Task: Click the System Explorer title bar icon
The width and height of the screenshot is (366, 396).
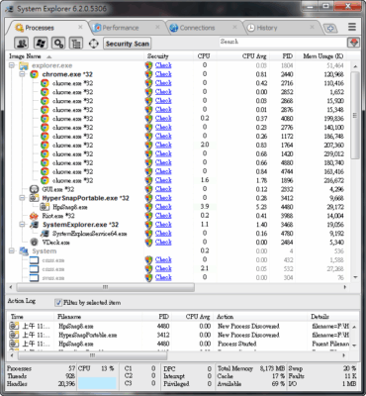Action: click(10, 9)
